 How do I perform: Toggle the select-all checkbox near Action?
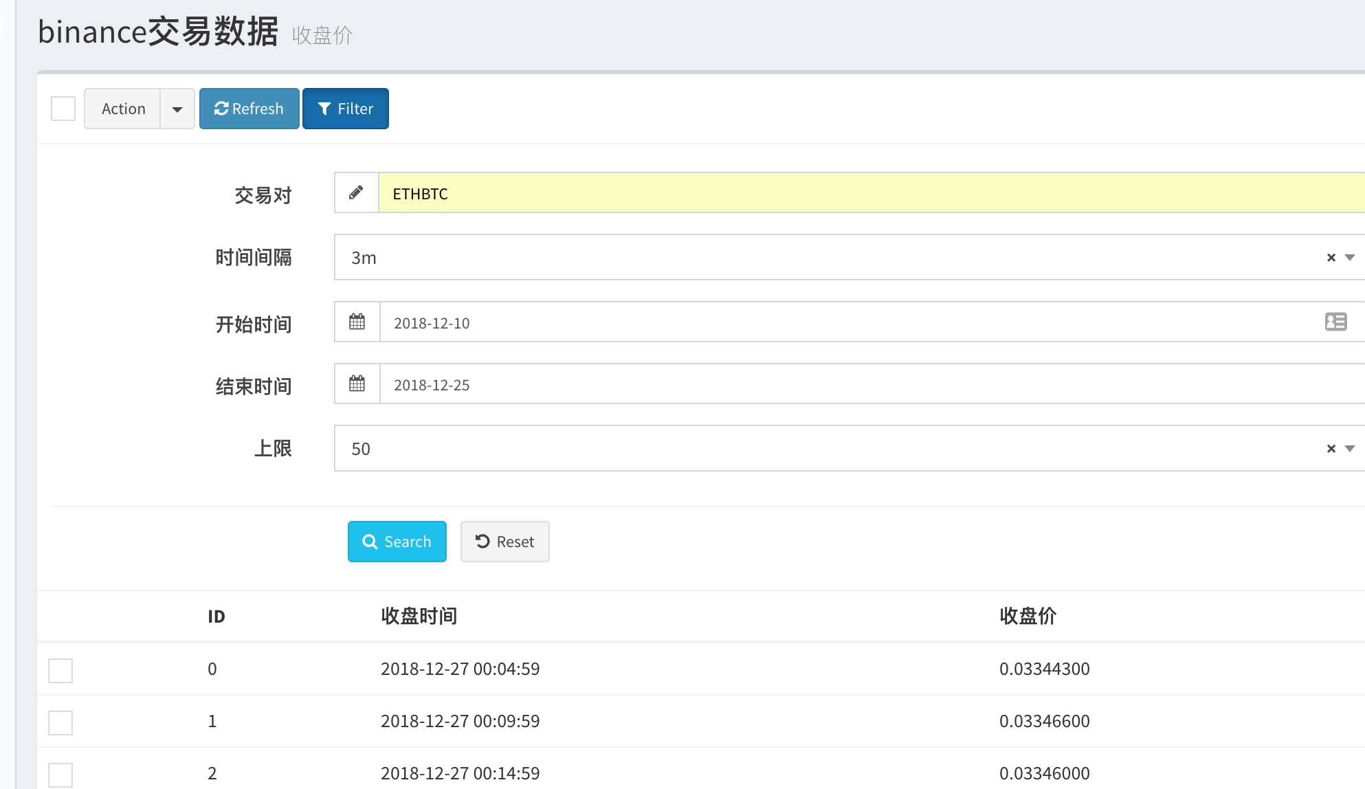pos(63,108)
